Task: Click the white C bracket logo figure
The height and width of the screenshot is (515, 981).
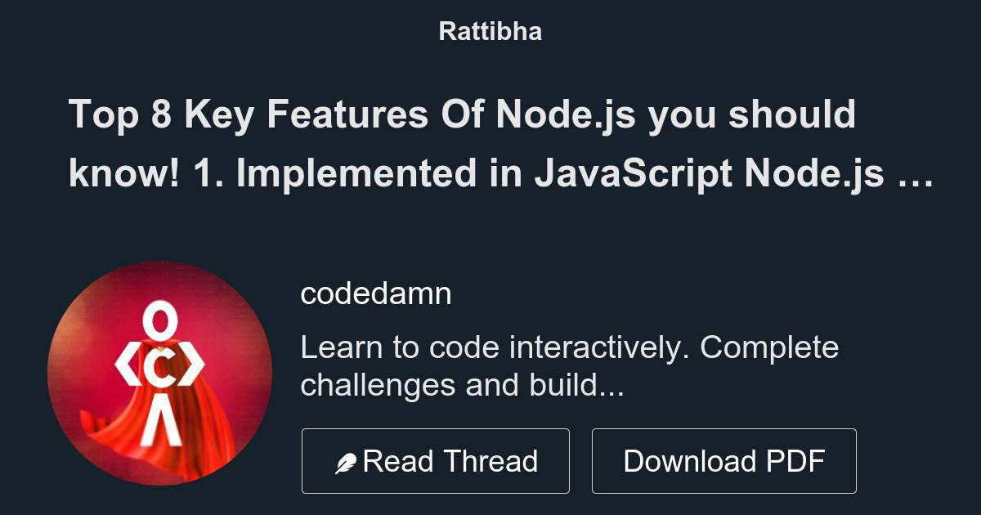Action: 161,374
